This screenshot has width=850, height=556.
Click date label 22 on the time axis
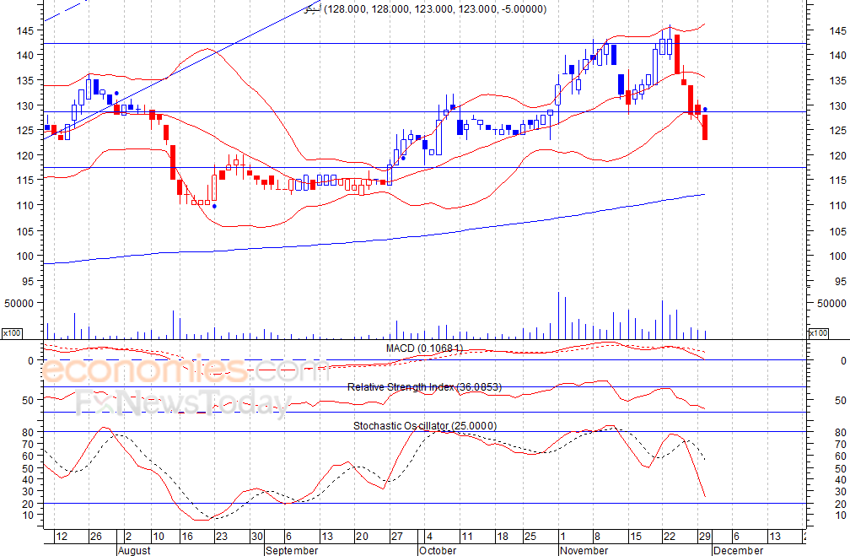pyautogui.click(x=670, y=537)
